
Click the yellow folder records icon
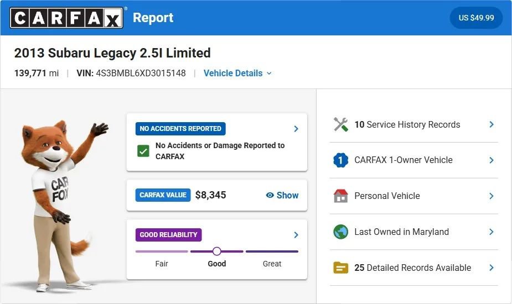[x=340, y=268]
